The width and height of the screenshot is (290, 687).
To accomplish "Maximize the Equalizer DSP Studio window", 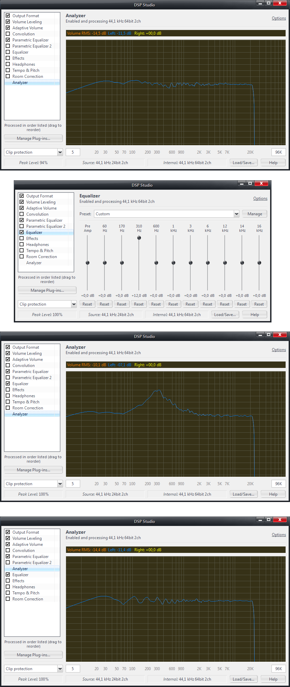I will pyautogui.click(x=250, y=183).
